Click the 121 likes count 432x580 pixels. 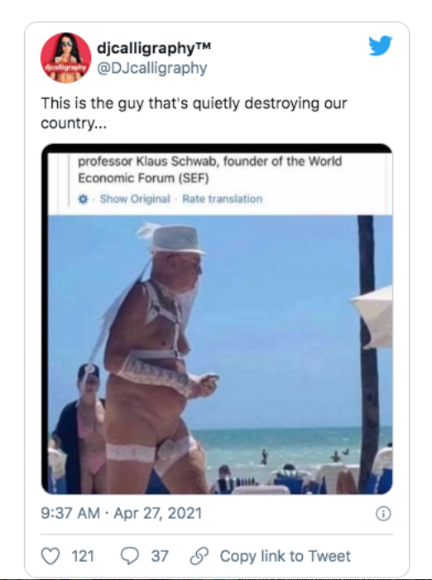click(x=83, y=556)
